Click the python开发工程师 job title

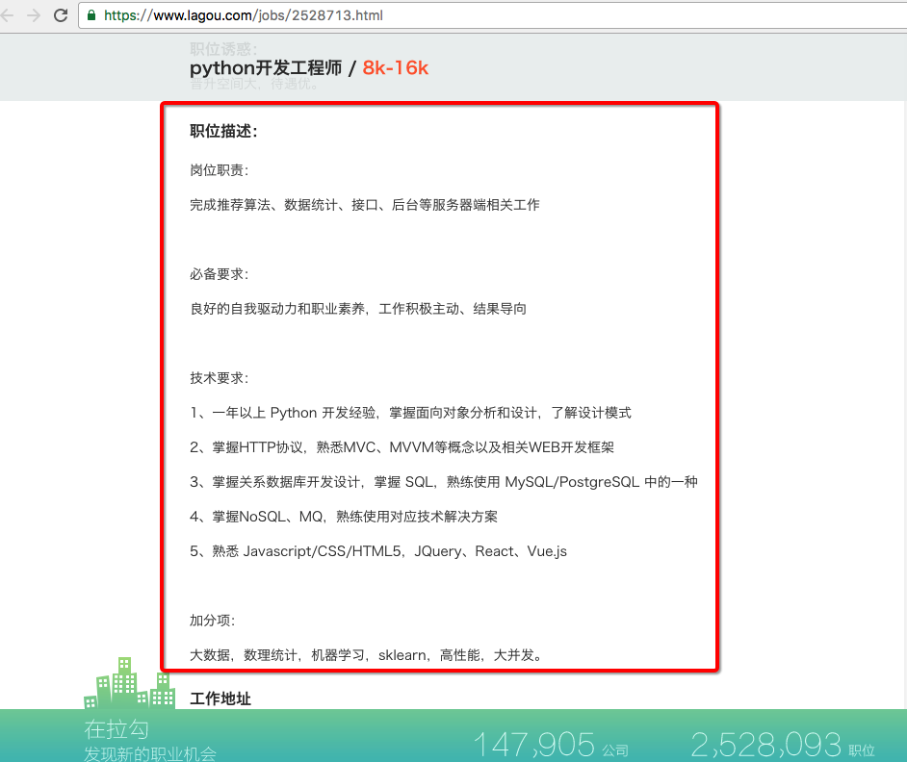pyautogui.click(x=266, y=67)
